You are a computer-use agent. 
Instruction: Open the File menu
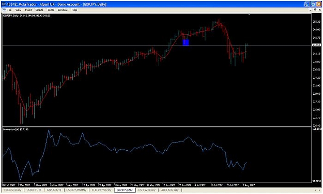pyautogui.click(x=9, y=10)
